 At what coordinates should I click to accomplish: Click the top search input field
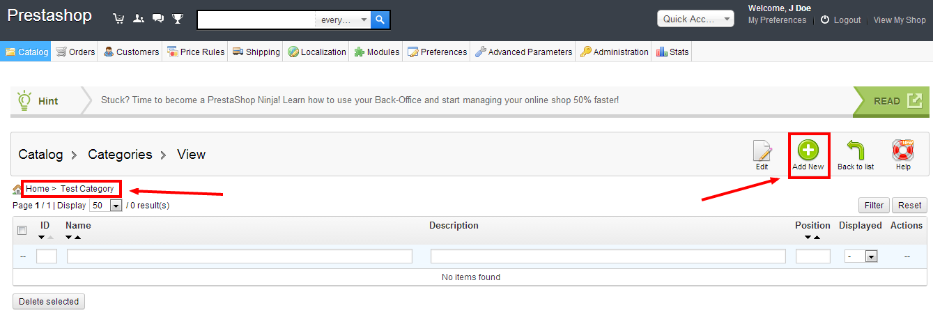[256, 20]
